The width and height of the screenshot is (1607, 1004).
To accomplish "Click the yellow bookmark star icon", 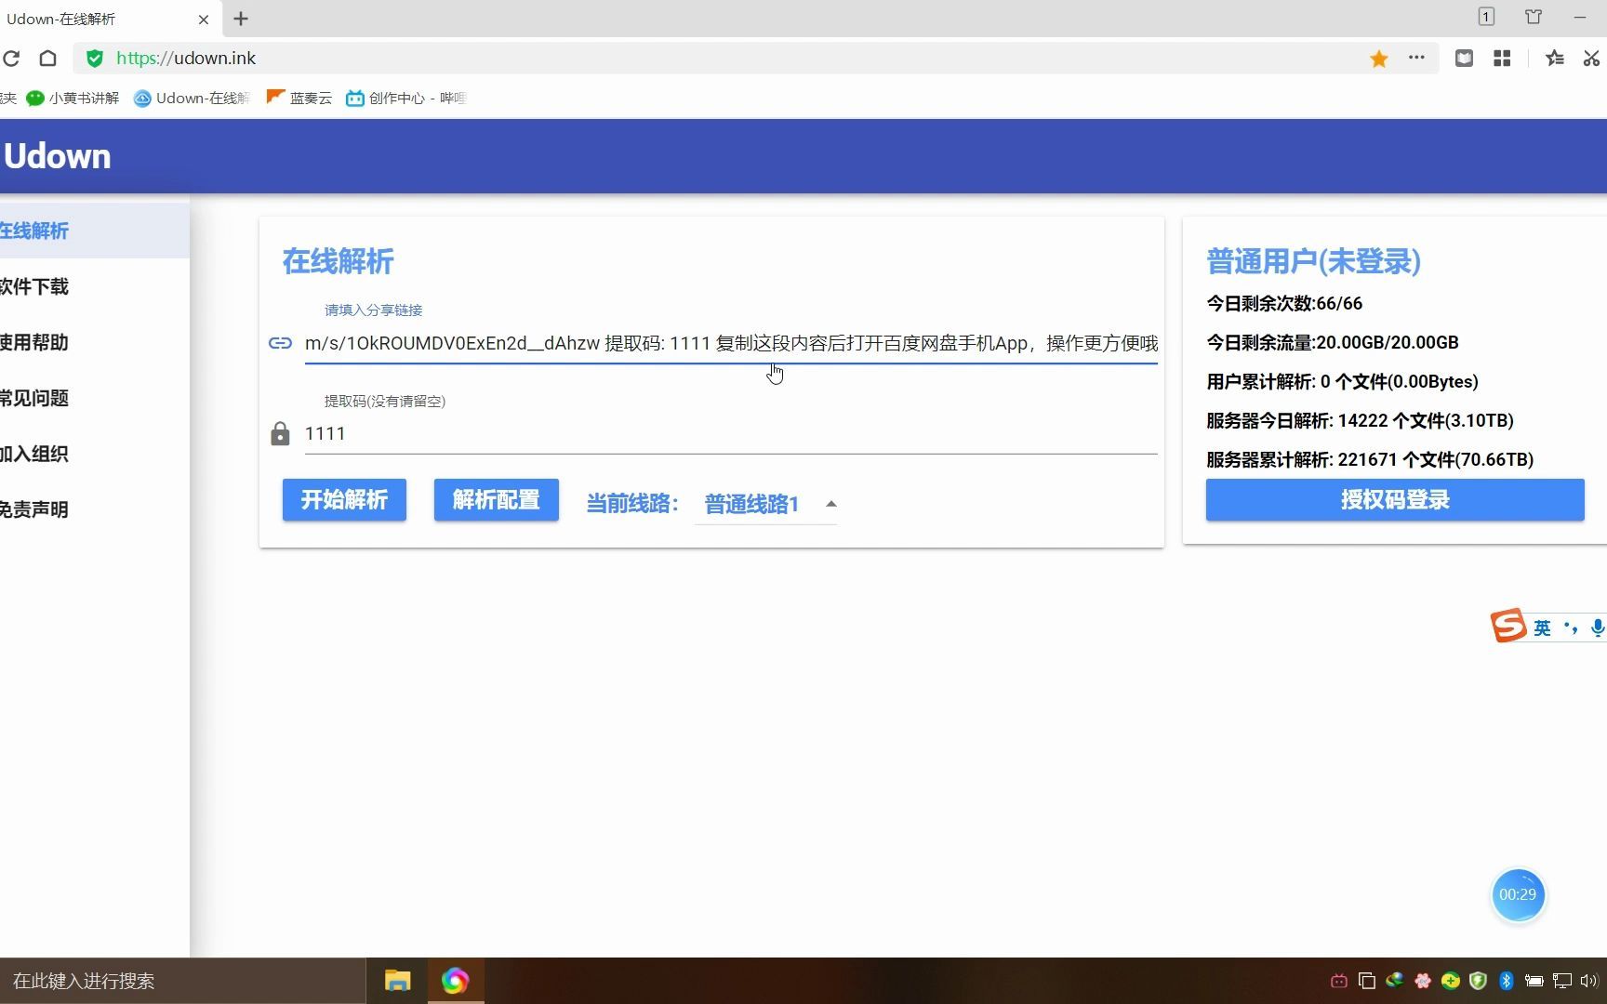I will point(1378,59).
